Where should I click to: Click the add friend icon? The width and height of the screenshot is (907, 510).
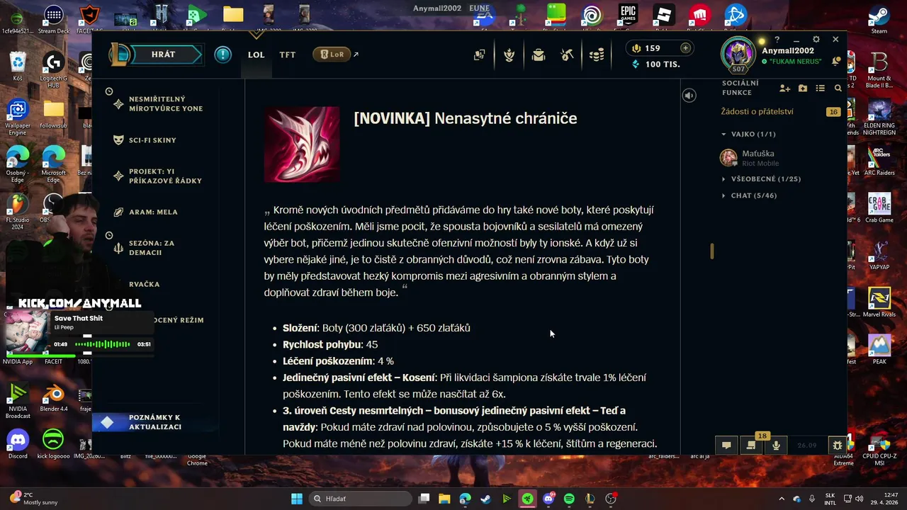(x=784, y=88)
